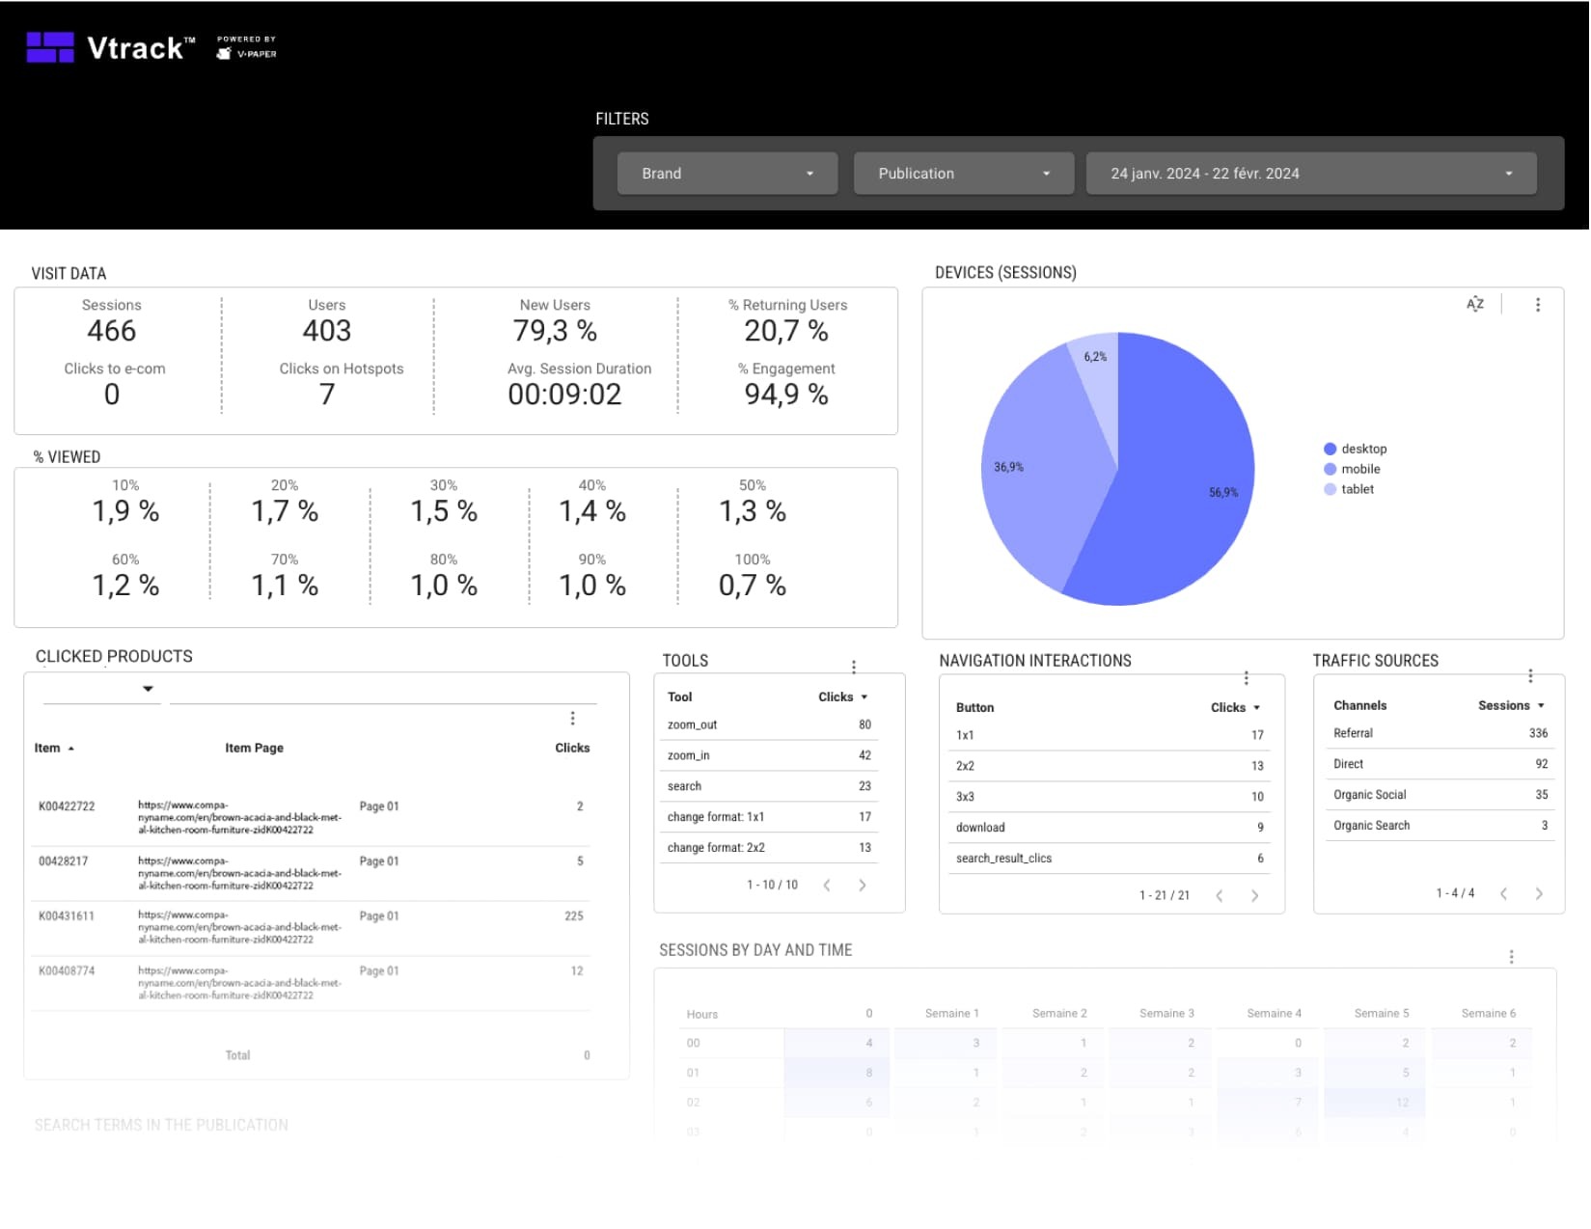The width and height of the screenshot is (1591, 1229).
Task: Open Navigation Interactions three-dot menu
Action: tap(1246, 678)
